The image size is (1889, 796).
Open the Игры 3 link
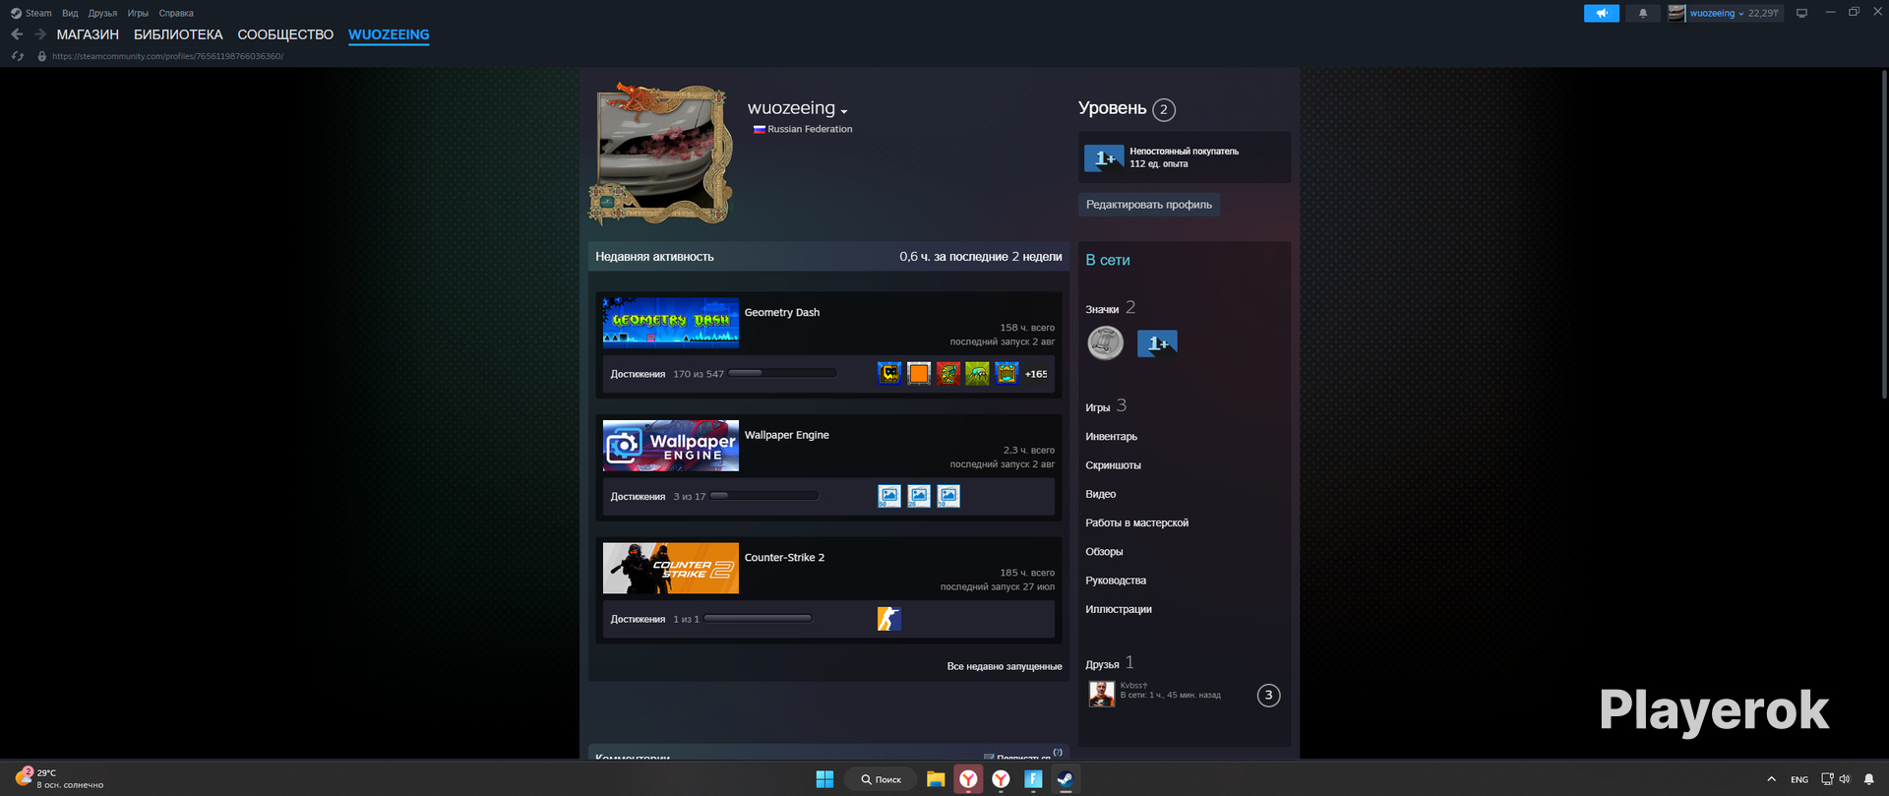[x=1106, y=405]
